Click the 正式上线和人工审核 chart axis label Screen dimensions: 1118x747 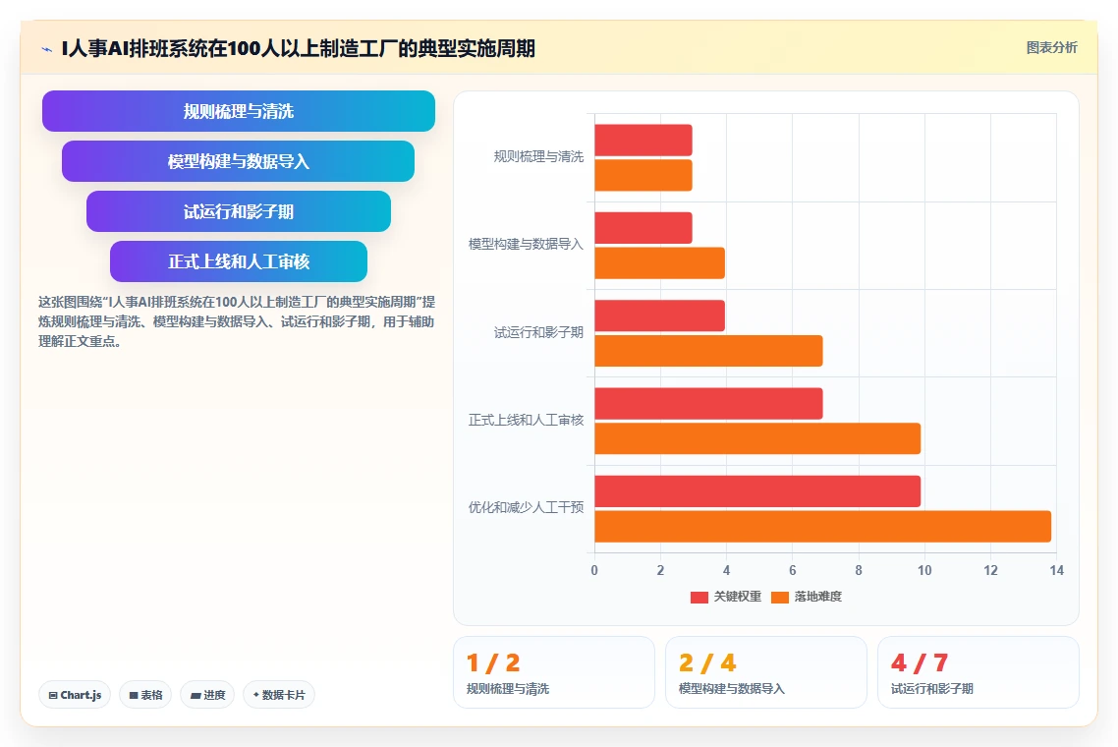click(526, 420)
